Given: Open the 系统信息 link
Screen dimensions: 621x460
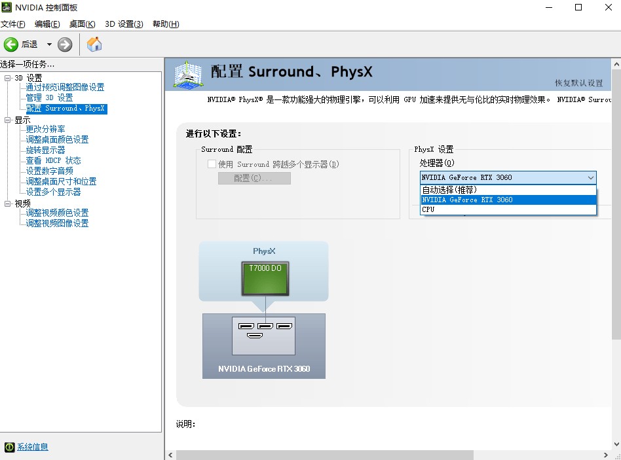Looking at the screenshot, I should tap(33, 447).
